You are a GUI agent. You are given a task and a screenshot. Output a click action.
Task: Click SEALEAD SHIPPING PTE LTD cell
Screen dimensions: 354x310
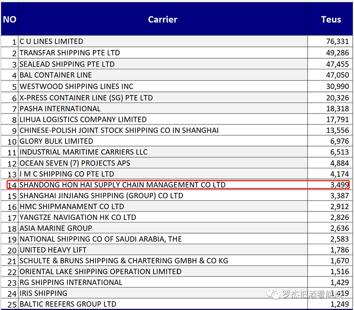[163, 64]
